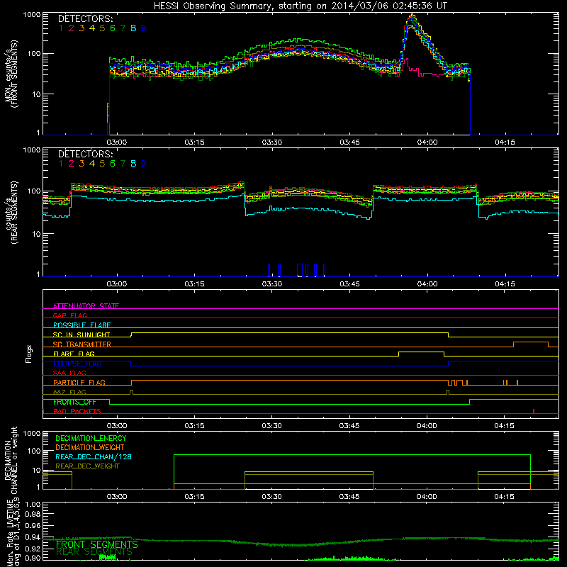Click the 03:30 tick under the decimation plot
Viewport: 567px width, 567px height.
tap(271, 497)
